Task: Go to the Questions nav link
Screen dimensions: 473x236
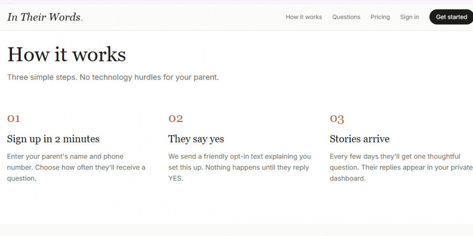Action: point(346,17)
